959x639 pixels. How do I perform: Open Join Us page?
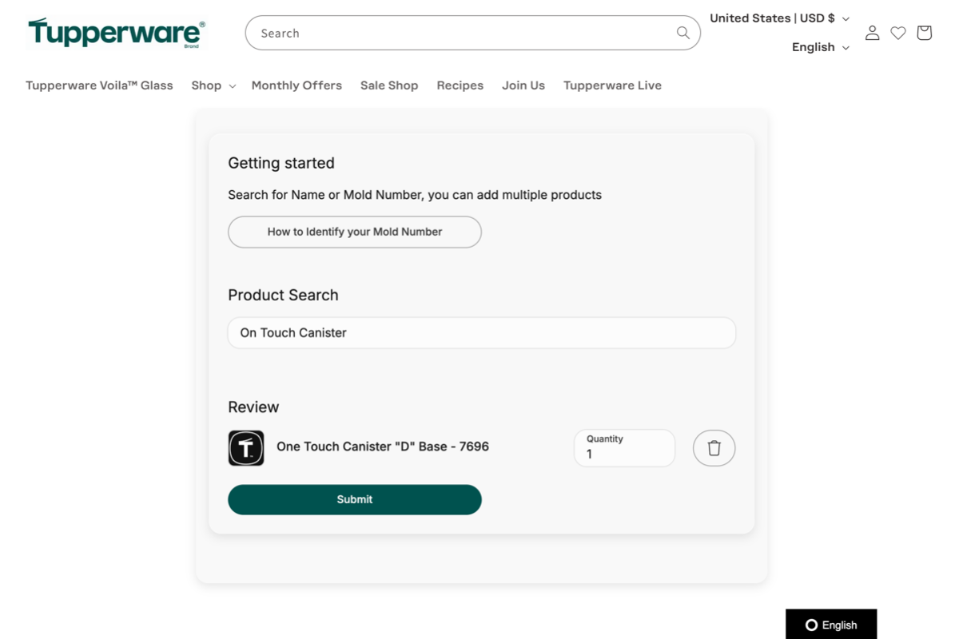(523, 85)
